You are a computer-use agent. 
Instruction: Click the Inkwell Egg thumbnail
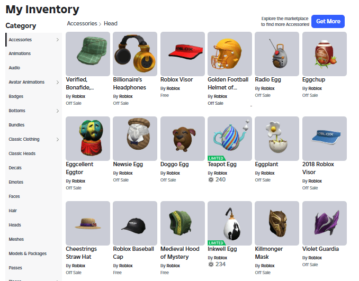click(230, 223)
